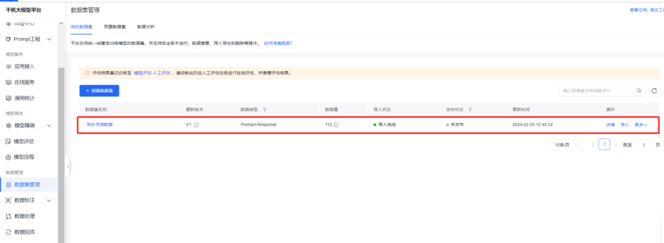The image size is (664, 243).
Task: Click the 模型压缩 sidebar icon
Action: coord(8,157)
